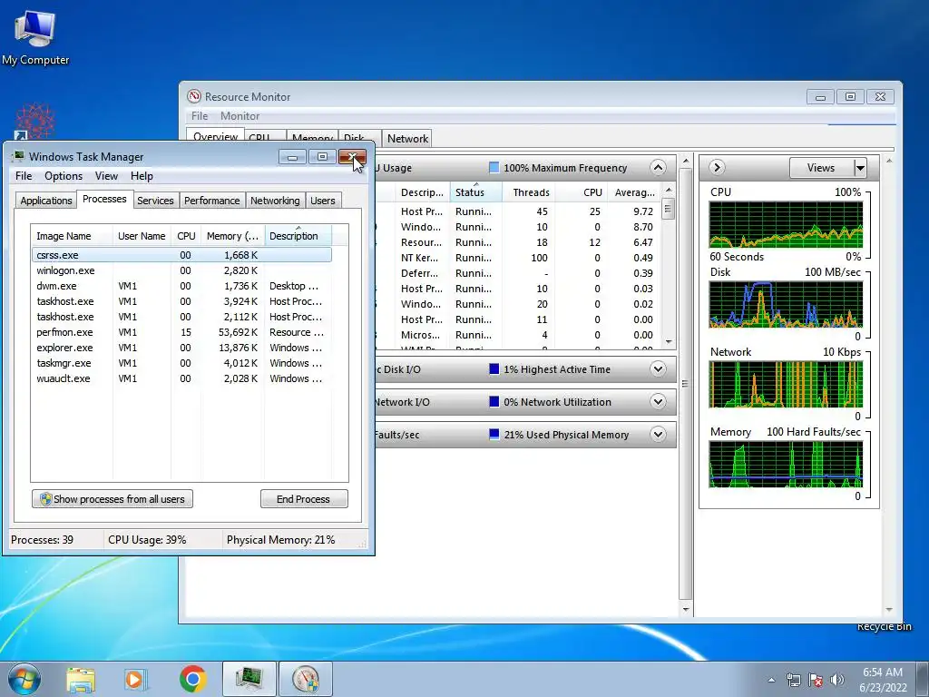Click the Disk activity graph
The width and height of the screenshot is (929, 697).
[x=786, y=305]
